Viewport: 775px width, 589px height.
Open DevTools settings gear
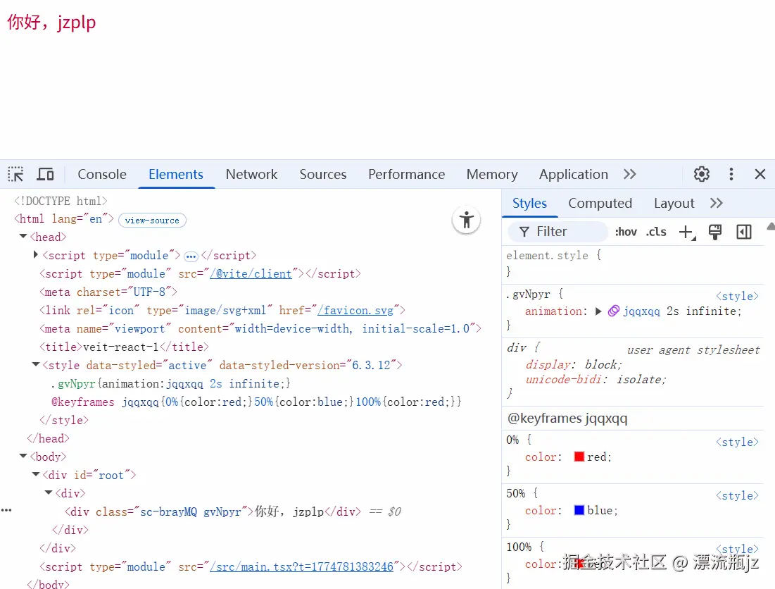(x=701, y=174)
